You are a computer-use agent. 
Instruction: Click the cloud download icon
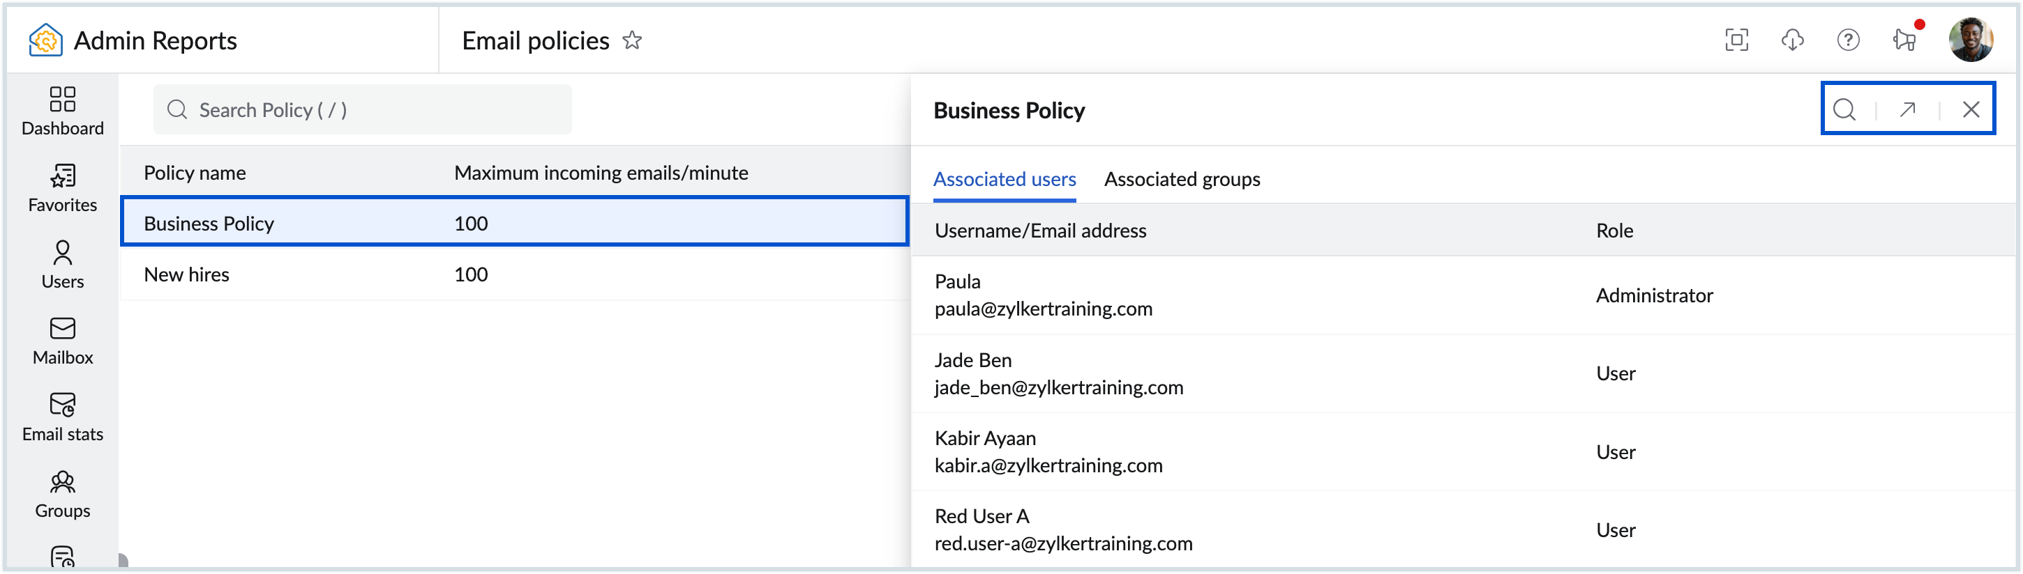click(1792, 40)
